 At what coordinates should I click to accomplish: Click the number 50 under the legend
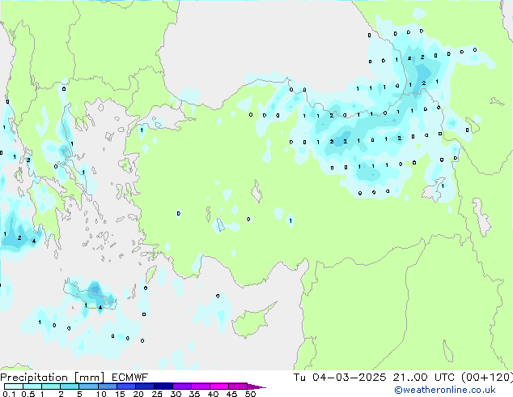pyautogui.click(x=251, y=395)
